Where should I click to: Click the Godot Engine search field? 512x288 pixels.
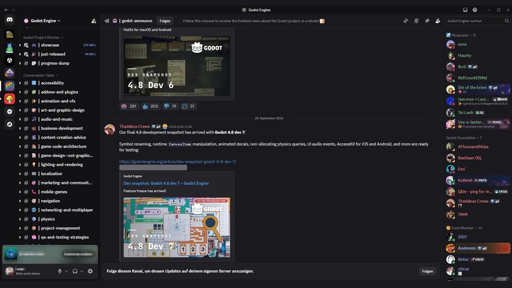[477, 21]
